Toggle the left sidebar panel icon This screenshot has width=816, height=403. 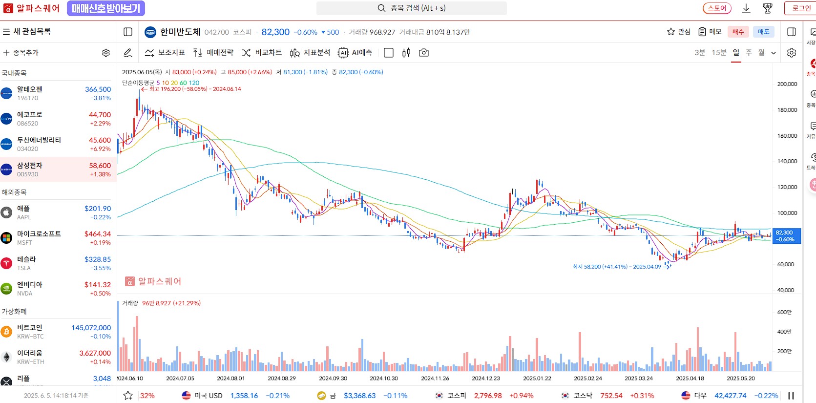pos(128,32)
